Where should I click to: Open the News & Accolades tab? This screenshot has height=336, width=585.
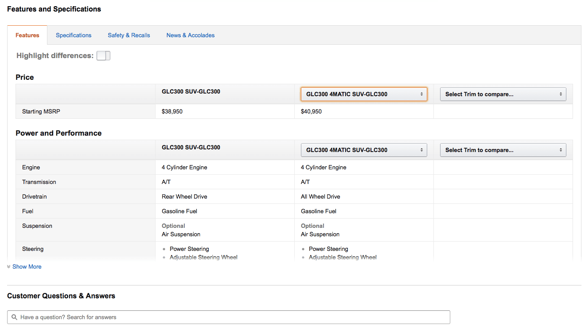click(191, 35)
